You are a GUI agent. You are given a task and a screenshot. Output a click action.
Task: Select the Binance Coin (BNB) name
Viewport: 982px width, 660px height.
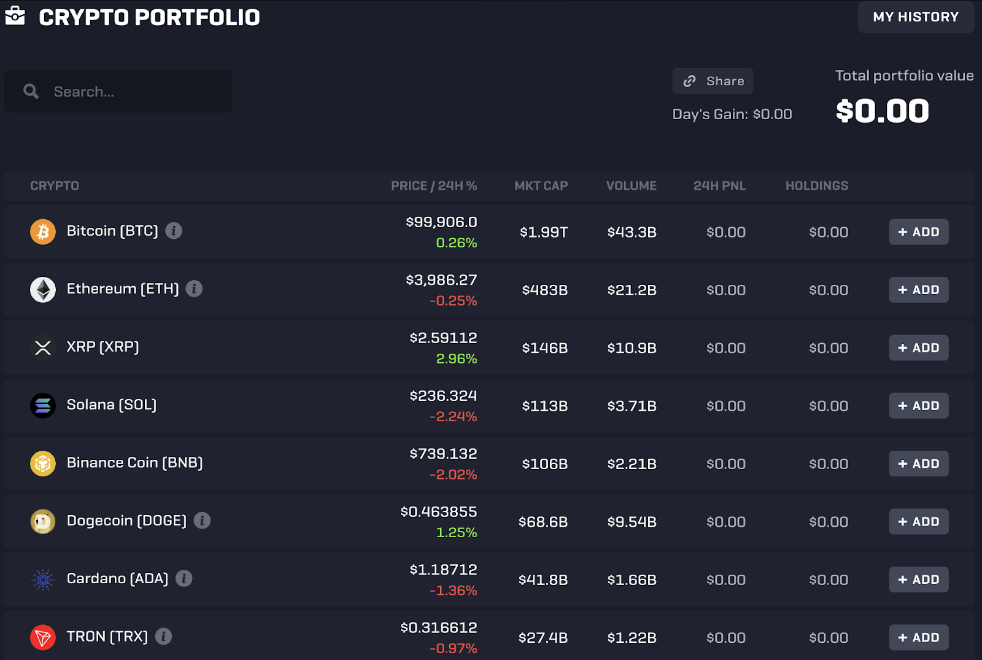[x=135, y=463]
